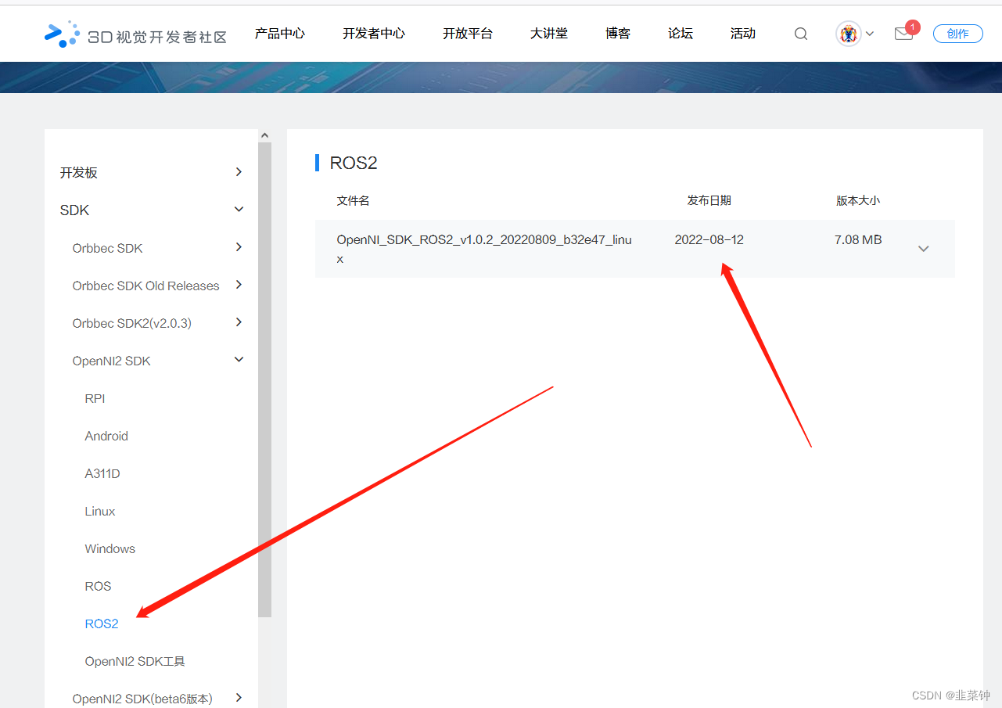Go to 博客 page
This screenshot has width=1002, height=708.
(618, 34)
